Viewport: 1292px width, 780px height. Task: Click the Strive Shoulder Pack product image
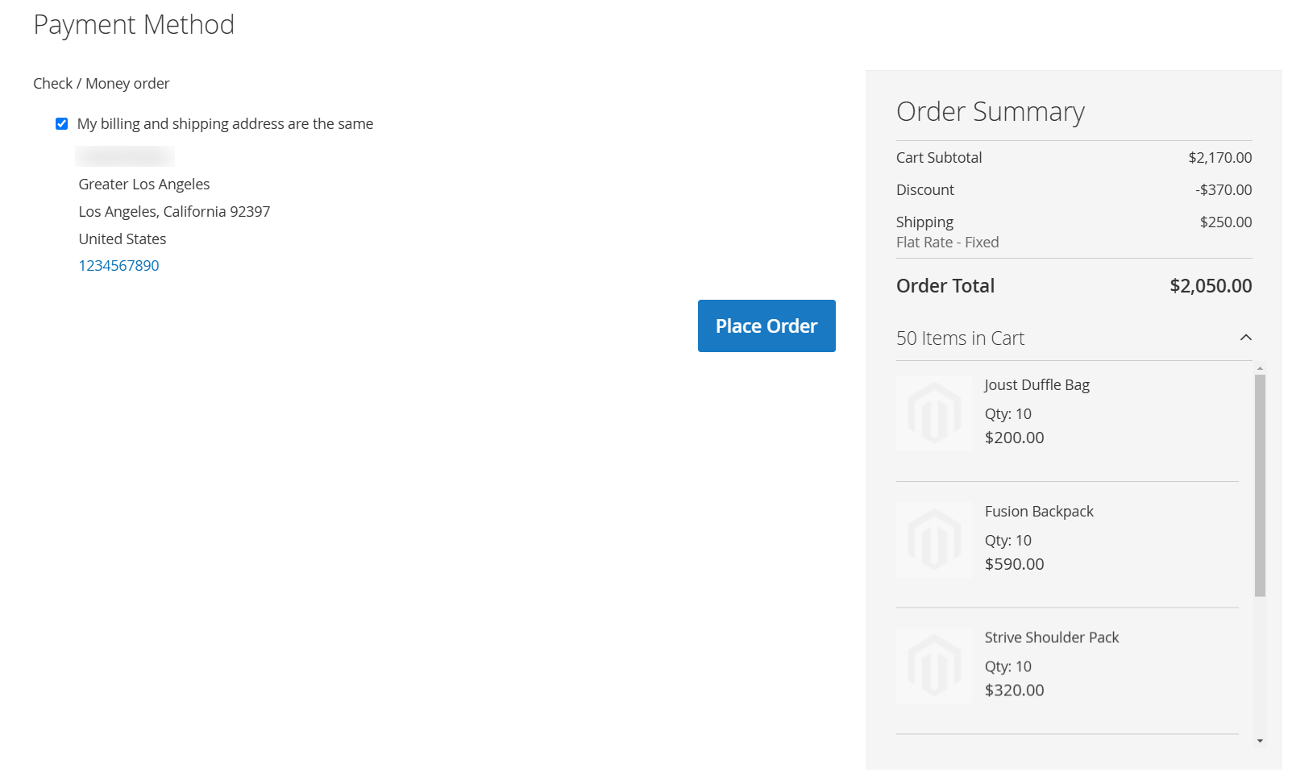click(x=934, y=666)
